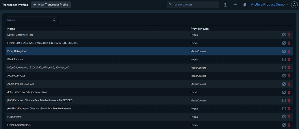
Task: Open Hybrik_004_H264_AAC_Progressive_HD profile in editor
Action: click(284, 43)
